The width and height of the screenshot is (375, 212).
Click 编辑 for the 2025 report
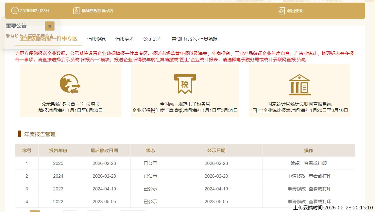(295, 163)
